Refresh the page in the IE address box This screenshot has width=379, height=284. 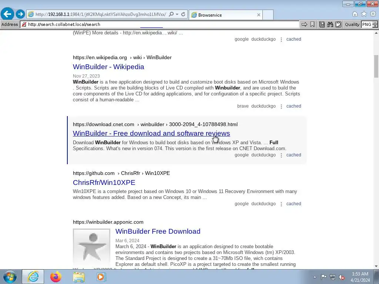pos(183,14)
